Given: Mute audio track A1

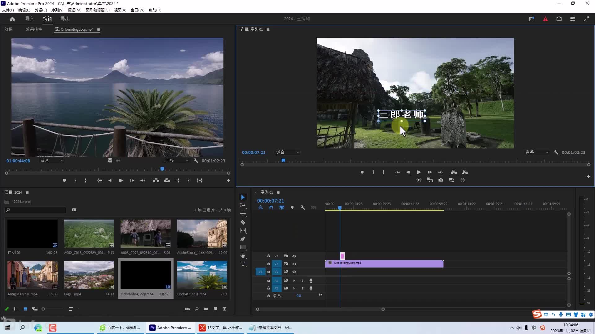Looking at the screenshot, I should point(294,280).
